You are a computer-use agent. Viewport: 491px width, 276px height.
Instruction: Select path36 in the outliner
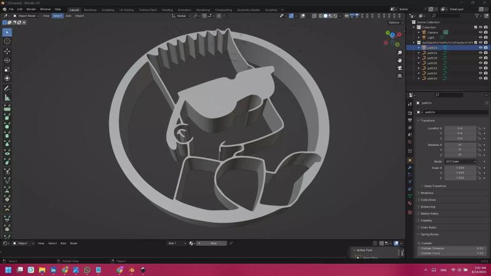pos(432,79)
